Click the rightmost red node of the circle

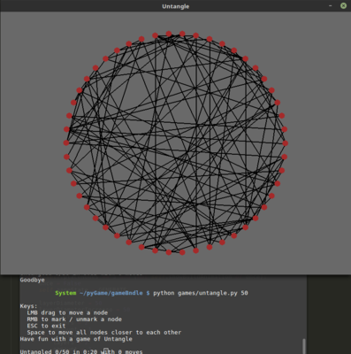pos(286,143)
